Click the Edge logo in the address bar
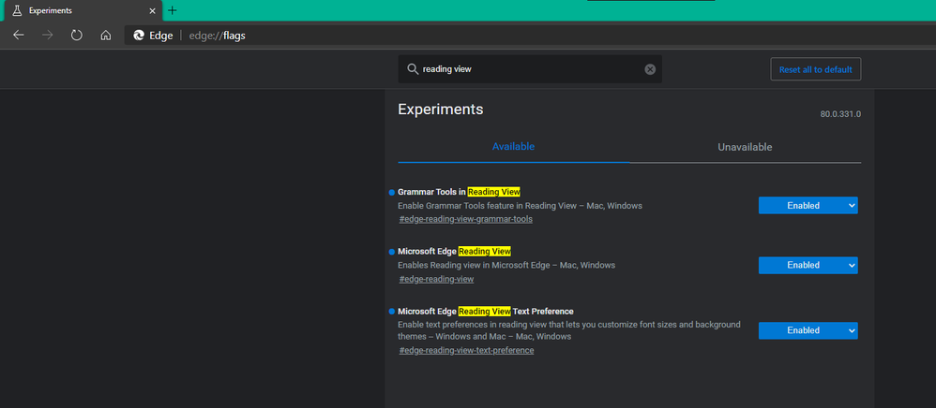Image resolution: width=936 pixels, height=408 pixels. (x=139, y=36)
